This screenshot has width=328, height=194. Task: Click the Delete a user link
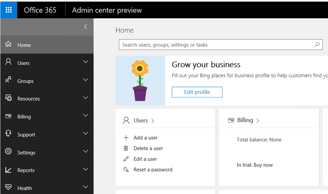point(148,148)
